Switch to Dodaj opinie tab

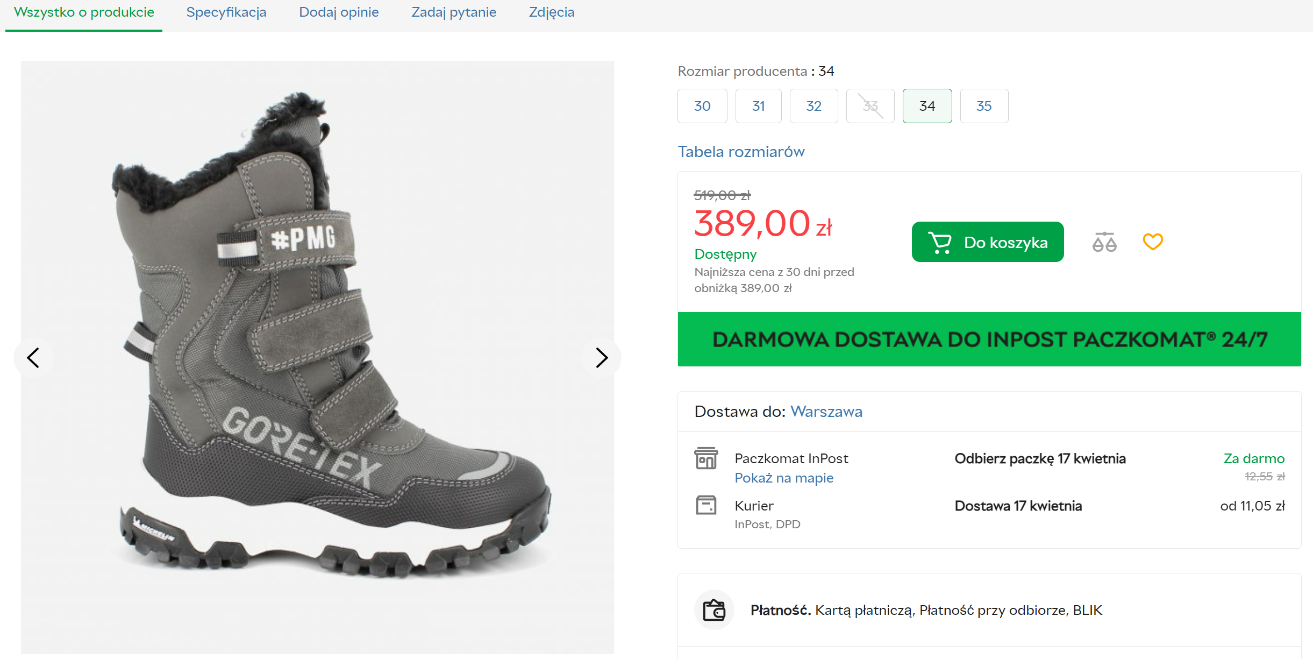pyautogui.click(x=339, y=12)
